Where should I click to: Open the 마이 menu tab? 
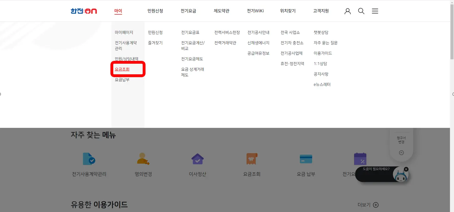[118, 11]
